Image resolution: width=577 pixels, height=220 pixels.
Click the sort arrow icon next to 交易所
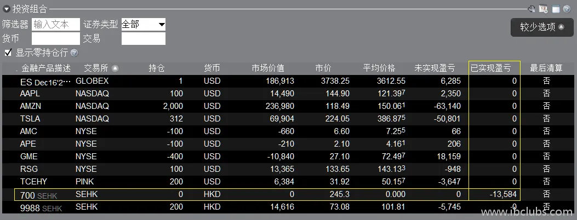[115, 68]
